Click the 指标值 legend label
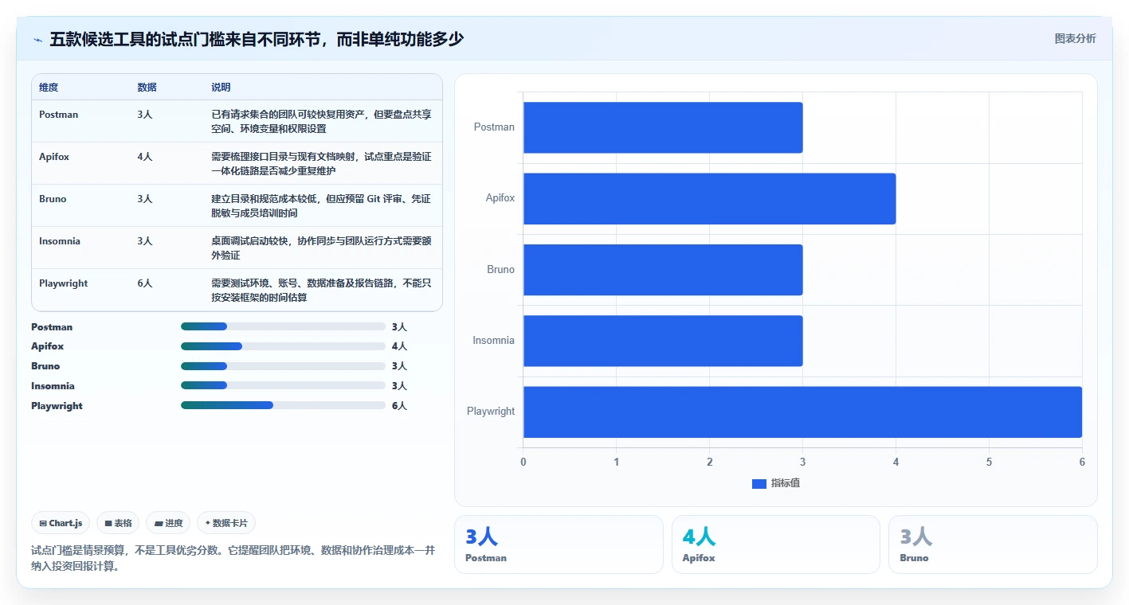The height and width of the screenshot is (605, 1129). pos(786,484)
